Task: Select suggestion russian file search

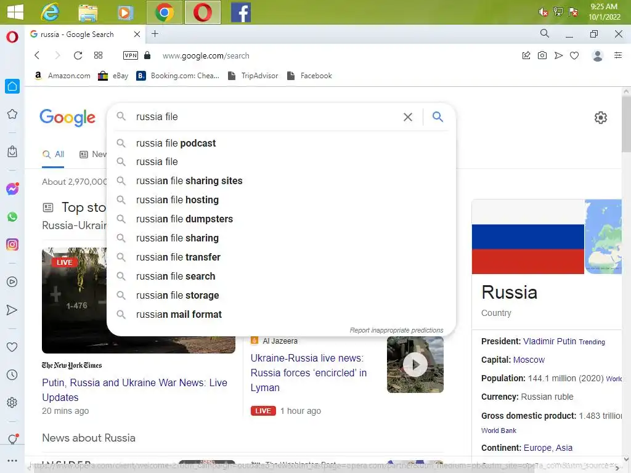Action: point(281,277)
